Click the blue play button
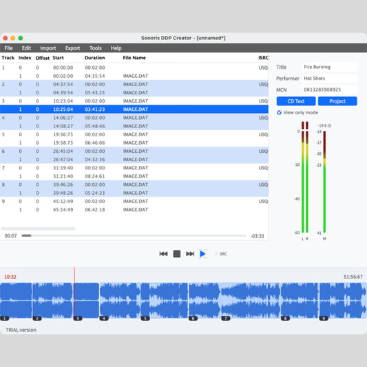This screenshot has width=367, height=367. (x=202, y=253)
